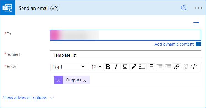The image size is (206, 108).
Task: Remove the Outputs token with x
Action: (84, 81)
